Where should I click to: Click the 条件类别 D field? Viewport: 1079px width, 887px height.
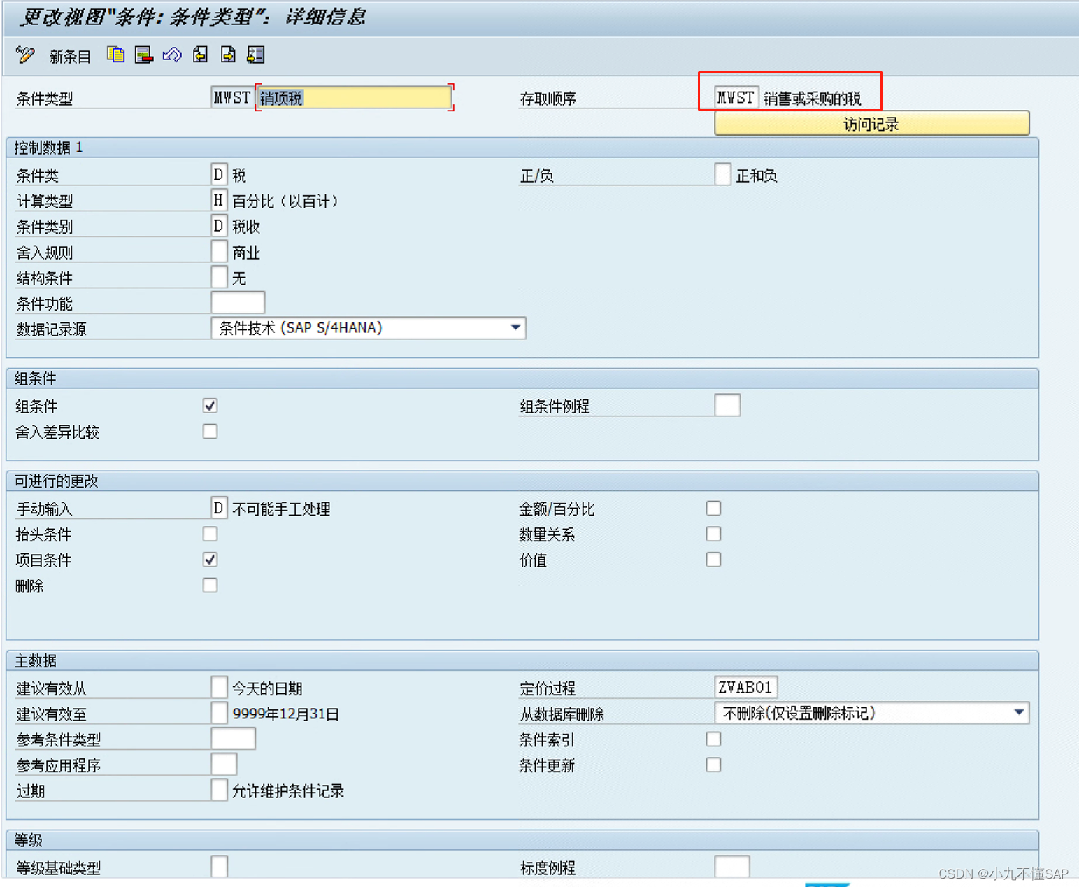(x=219, y=226)
